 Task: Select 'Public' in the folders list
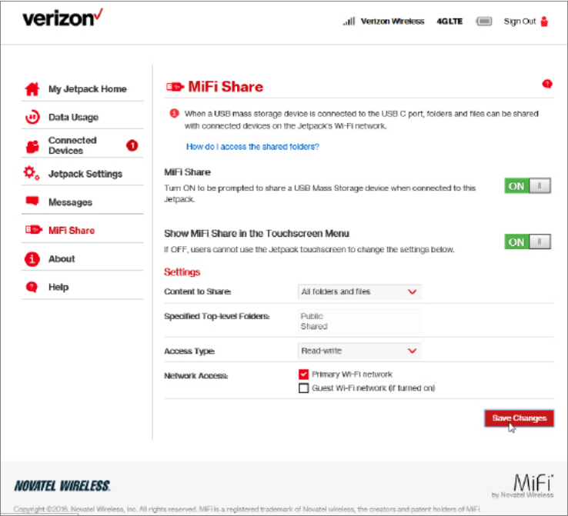312,316
